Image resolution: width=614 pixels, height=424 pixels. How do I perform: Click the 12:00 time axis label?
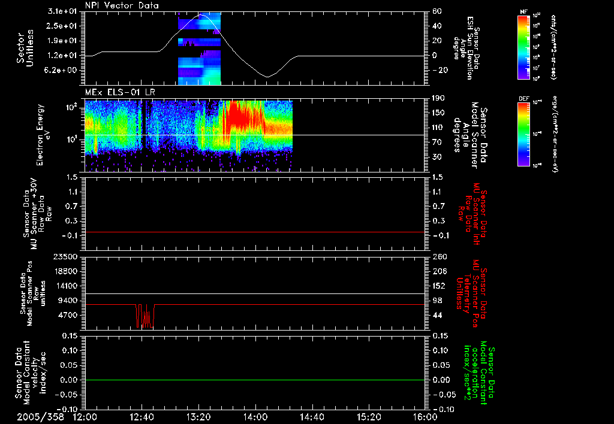click(x=85, y=417)
